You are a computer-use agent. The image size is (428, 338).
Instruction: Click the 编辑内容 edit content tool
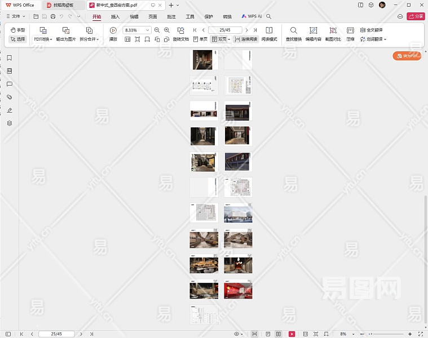coord(313,30)
